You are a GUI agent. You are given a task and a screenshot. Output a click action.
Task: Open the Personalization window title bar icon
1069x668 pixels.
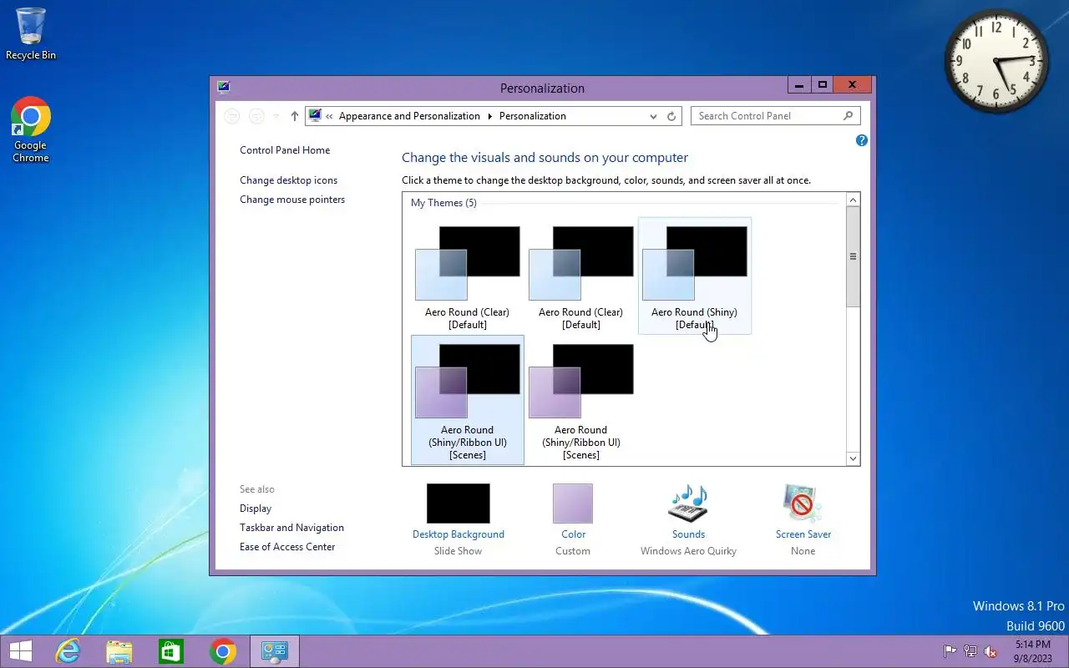click(x=223, y=86)
